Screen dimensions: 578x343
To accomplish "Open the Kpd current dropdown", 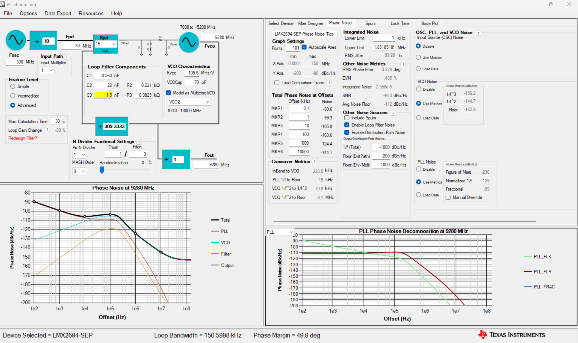I will click(106, 44).
